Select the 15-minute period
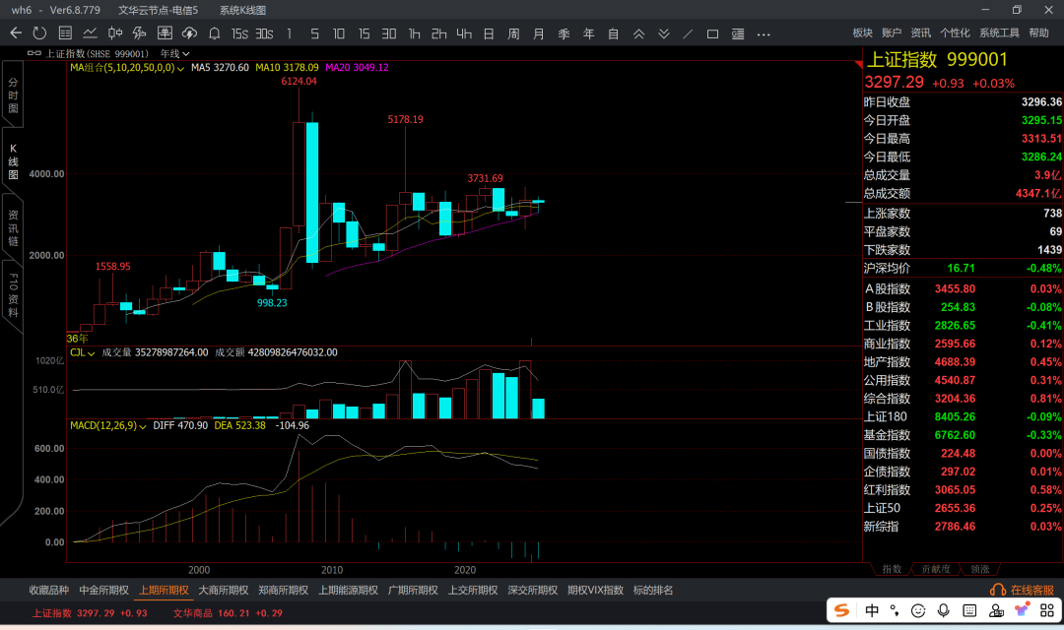The image size is (1064, 630). 364,33
